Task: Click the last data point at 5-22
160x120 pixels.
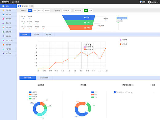Action: (106, 48)
